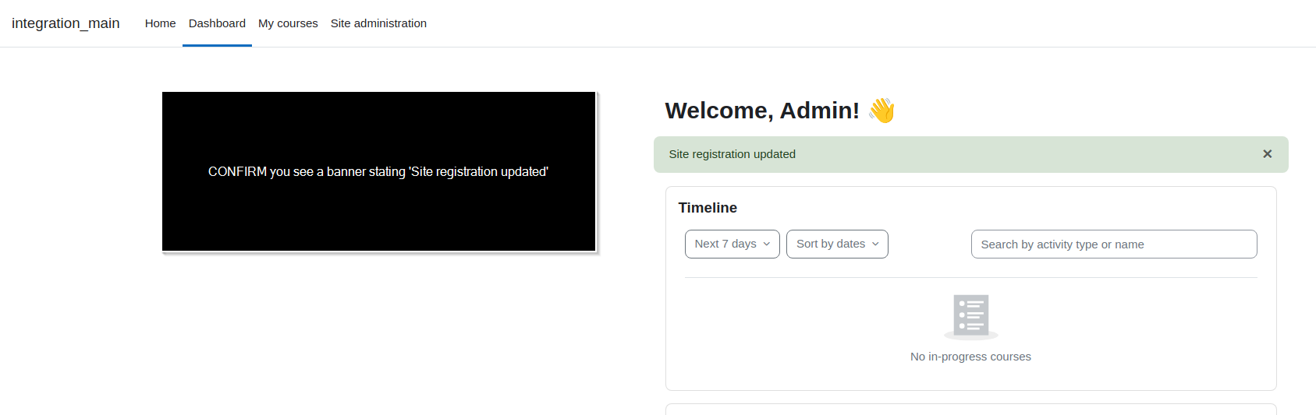Screen dimensions: 1316x415
Task: Open My courses
Action: (x=288, y=23)
